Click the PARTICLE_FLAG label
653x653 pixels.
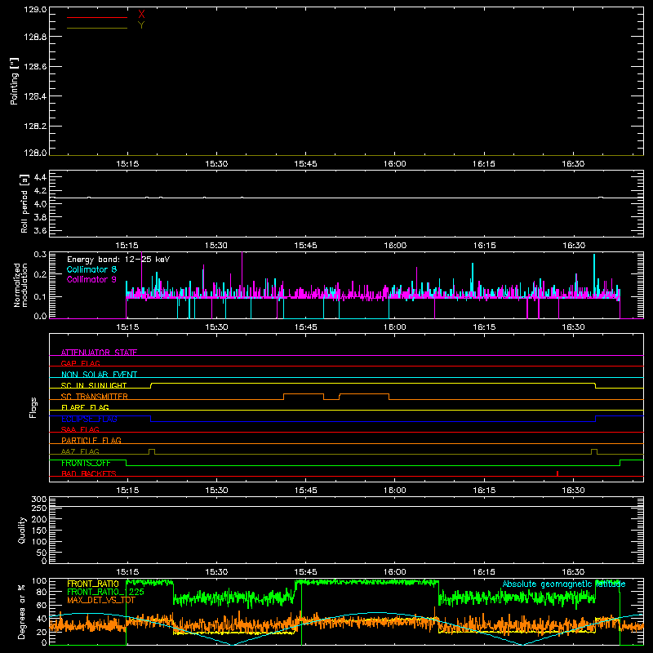coord(91,441)
